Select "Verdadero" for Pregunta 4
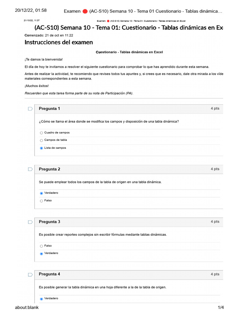The image size is (239, 318). [41, 299]
